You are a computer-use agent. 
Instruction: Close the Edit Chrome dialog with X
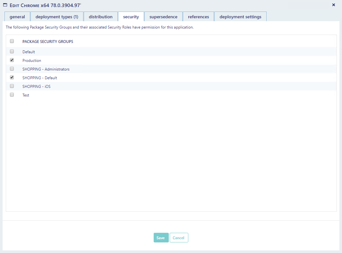(333, 5)
